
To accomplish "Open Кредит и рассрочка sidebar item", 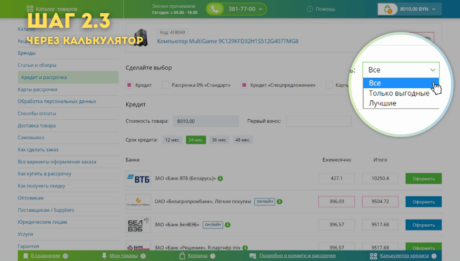I will [68, 77].
